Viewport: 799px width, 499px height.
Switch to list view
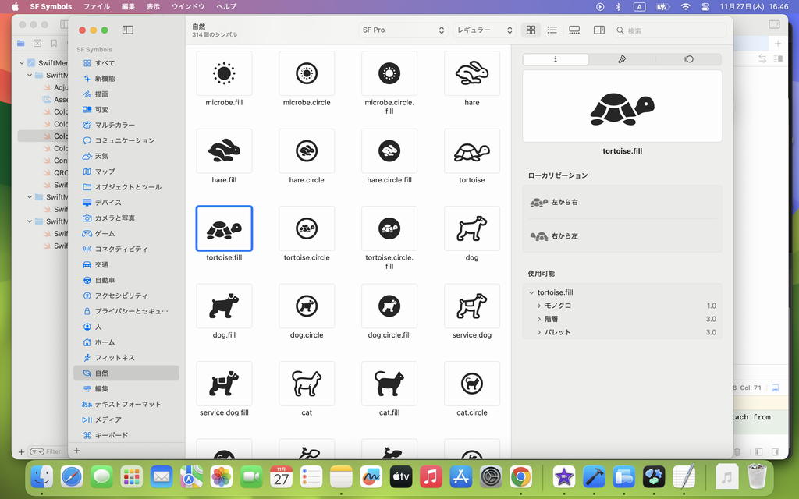(552, 30)
